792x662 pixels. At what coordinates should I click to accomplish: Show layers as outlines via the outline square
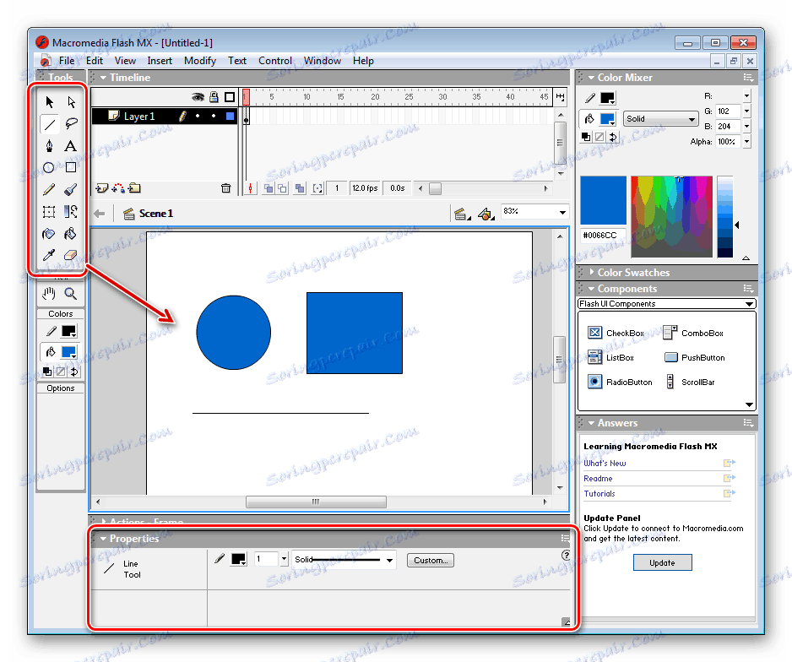[230, 97]
